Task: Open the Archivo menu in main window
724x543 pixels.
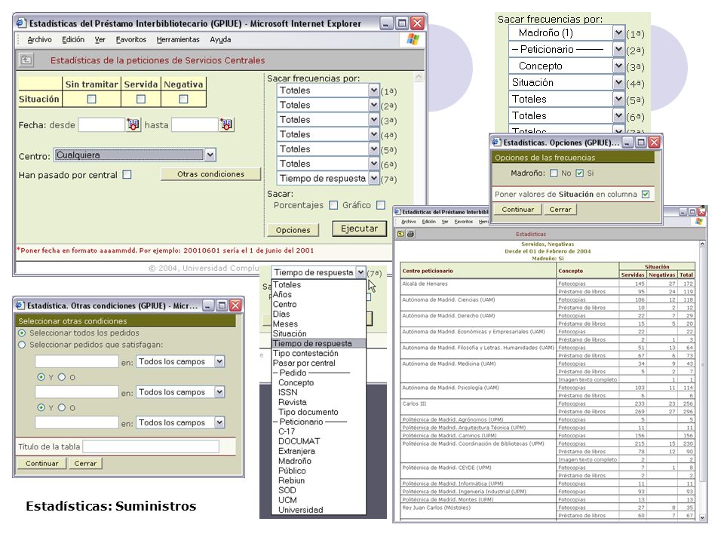Action: pyautogui.click(x=39, y=40)
